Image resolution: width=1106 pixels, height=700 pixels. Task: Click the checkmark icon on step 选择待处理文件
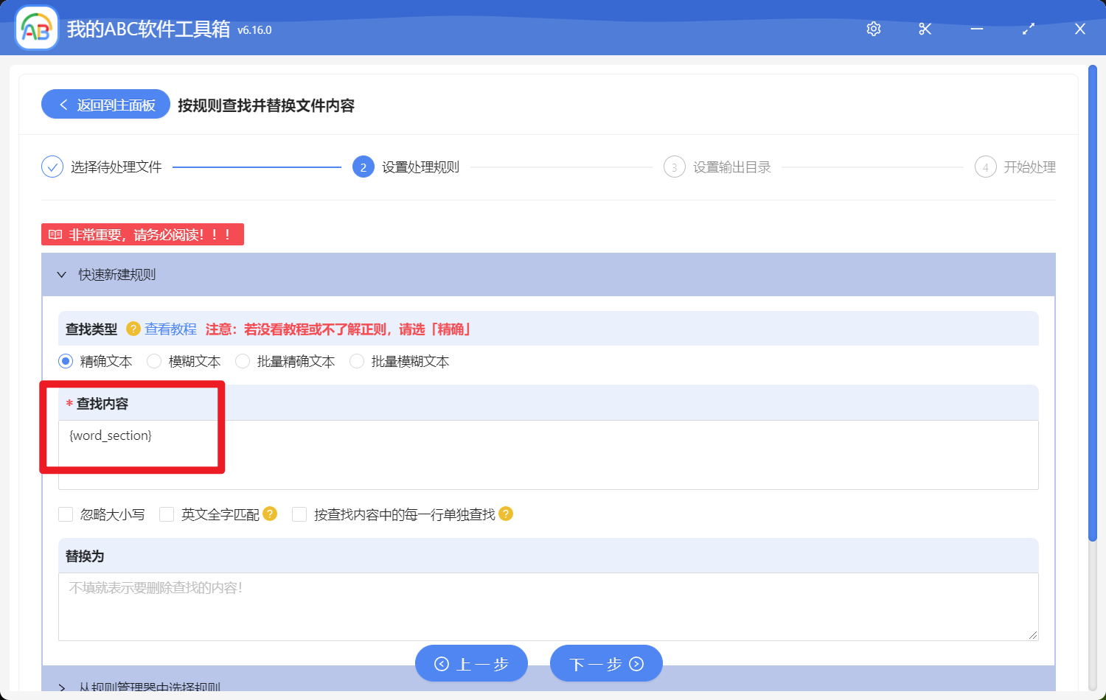click(52, 167)
